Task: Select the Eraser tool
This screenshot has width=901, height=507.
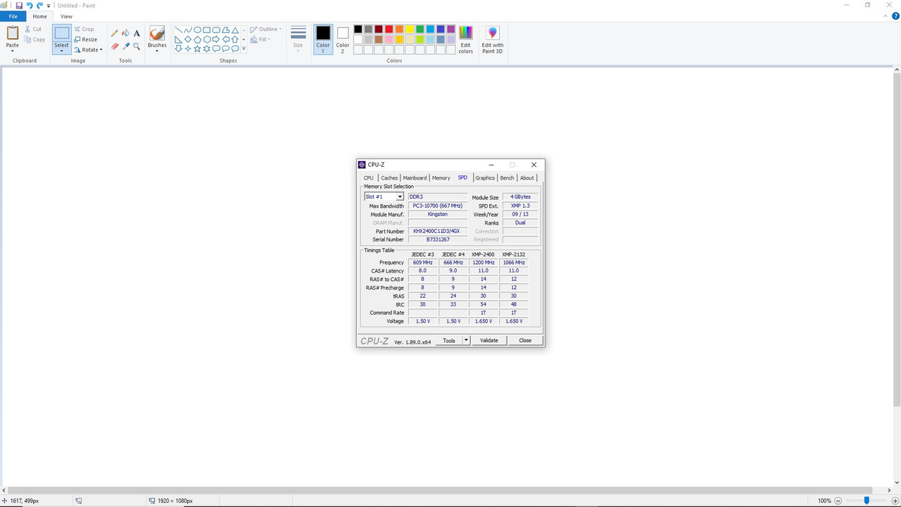Action: (115, 46)
